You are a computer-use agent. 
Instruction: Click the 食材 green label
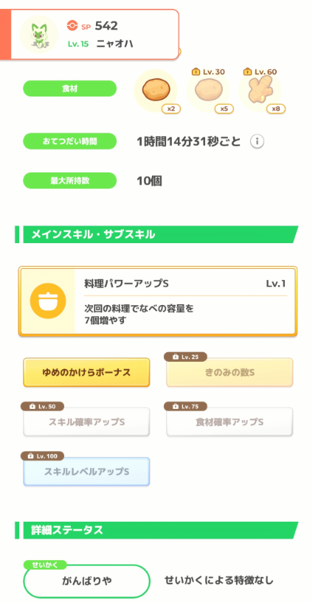pos(69,88)
